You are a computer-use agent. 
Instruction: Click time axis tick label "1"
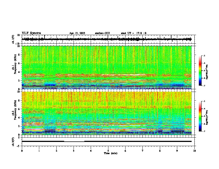pos(39,151)
